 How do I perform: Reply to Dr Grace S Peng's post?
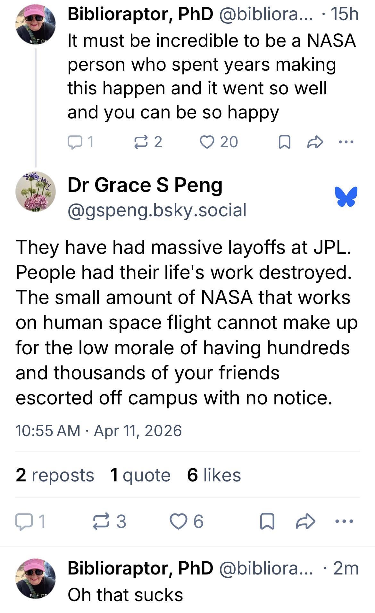pyautogui.click(x=23, y=521)
